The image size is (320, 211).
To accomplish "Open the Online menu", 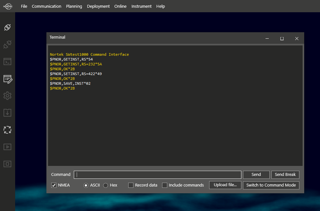I will click(121, 6).
